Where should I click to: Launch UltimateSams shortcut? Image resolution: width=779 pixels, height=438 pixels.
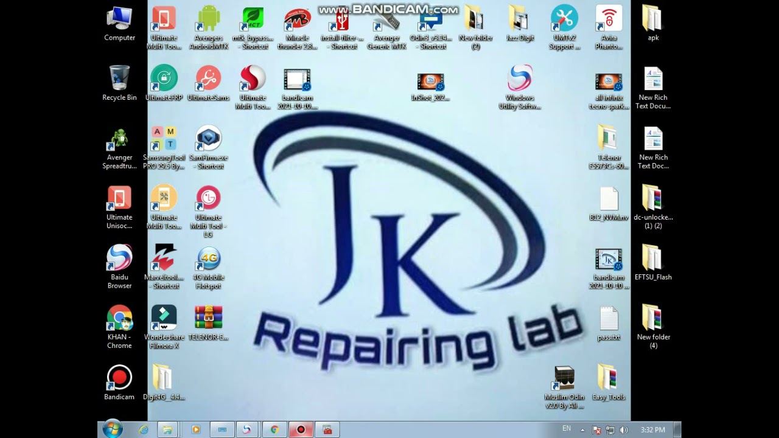point(208,83)
